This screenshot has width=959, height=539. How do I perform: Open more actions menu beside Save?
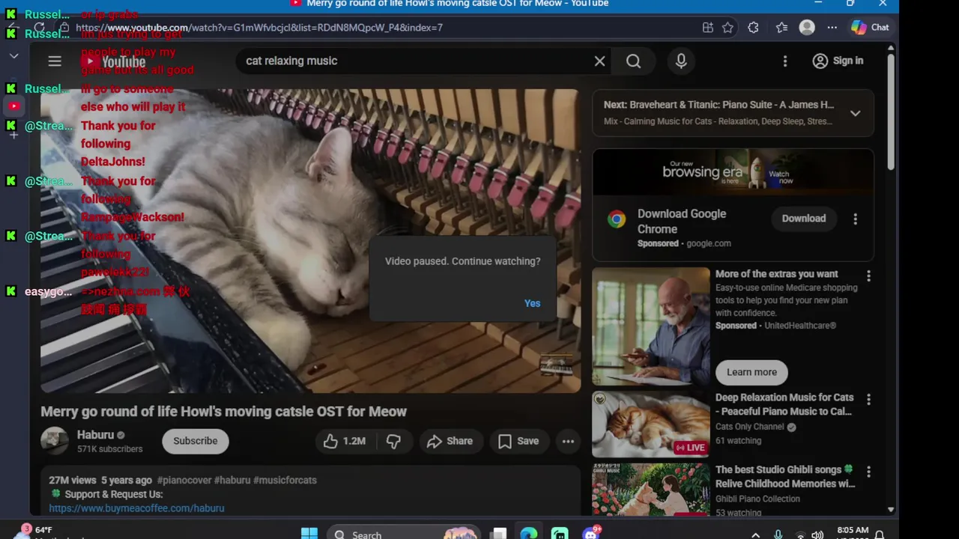568,442
